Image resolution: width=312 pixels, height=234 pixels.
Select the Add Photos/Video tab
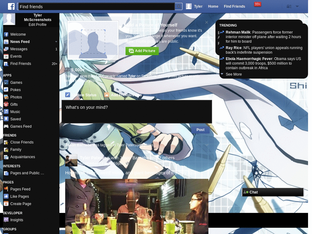[123, 95]
